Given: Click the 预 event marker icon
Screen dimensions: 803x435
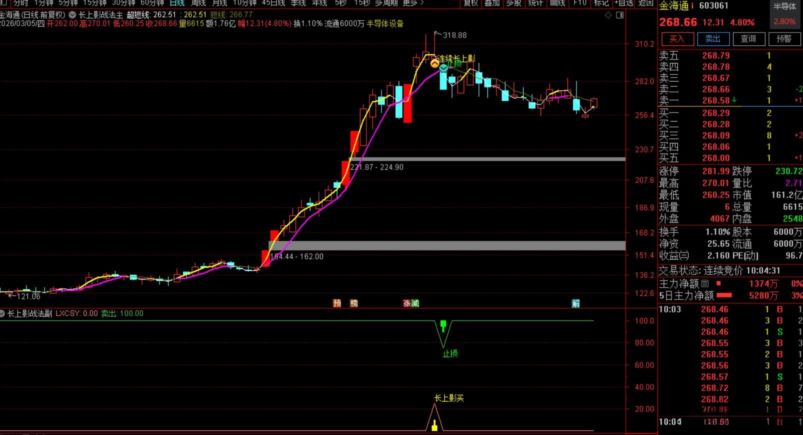Looking at the screenshot, I should (x=337, y=303).
